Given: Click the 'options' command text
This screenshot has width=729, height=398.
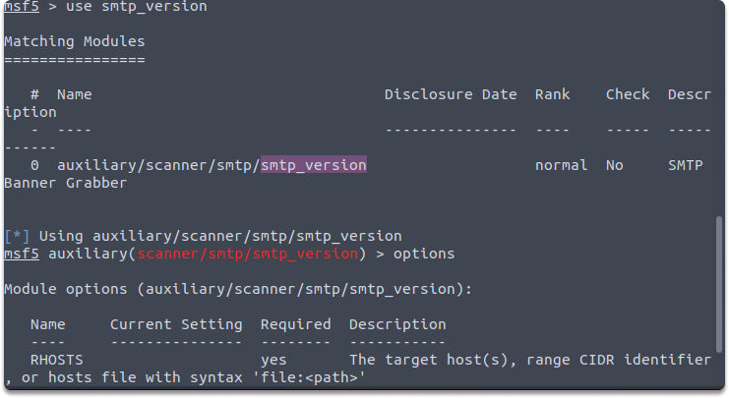Looking at the screenshot, I should pos(424,255).
